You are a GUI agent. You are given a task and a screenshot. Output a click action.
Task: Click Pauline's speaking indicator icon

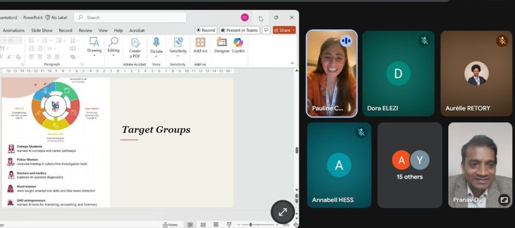coord(346,41)
